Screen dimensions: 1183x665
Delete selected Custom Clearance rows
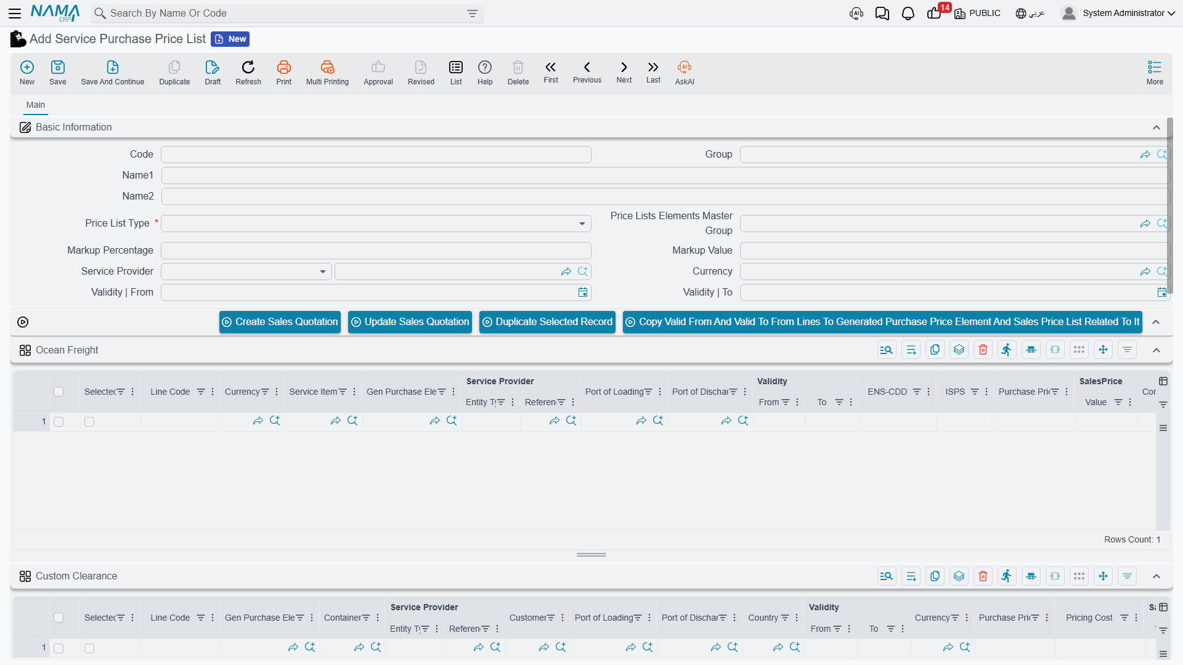[x=983, y=576]
